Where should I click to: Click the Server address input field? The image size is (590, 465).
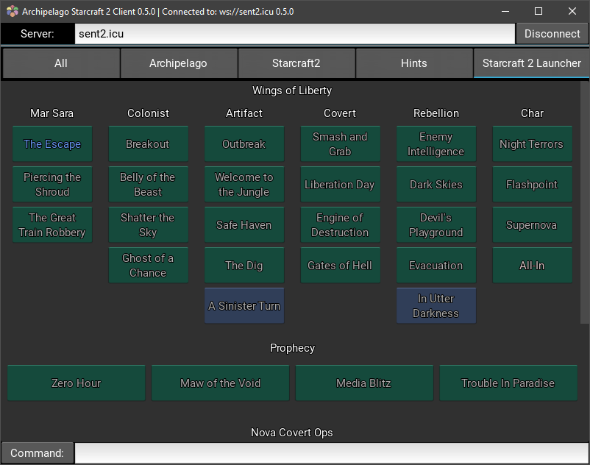tap(294, 34)
